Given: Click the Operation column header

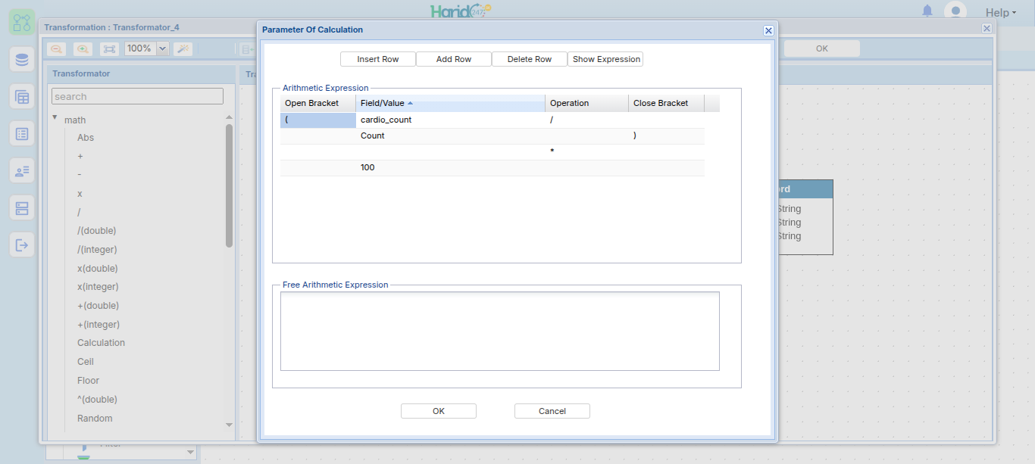Looking at the screenshot, I should pos(587,103).
